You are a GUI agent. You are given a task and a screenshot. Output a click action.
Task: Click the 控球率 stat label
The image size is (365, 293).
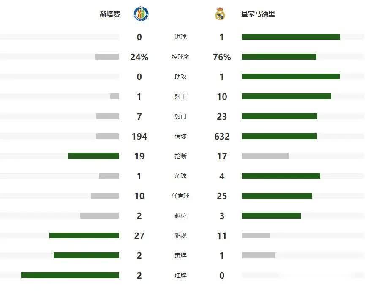point(180,57)
